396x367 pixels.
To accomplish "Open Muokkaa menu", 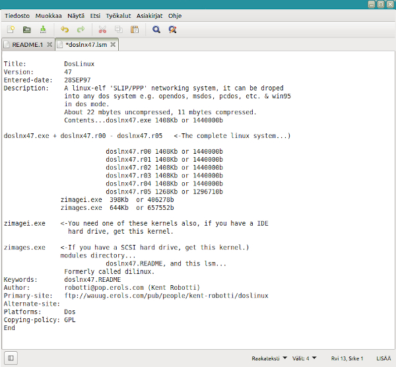I will pyautogui.click(x=48, y=16).
